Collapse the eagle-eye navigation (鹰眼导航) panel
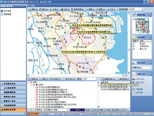The height and width of the screenshot is (116, 154). point(150,15)
